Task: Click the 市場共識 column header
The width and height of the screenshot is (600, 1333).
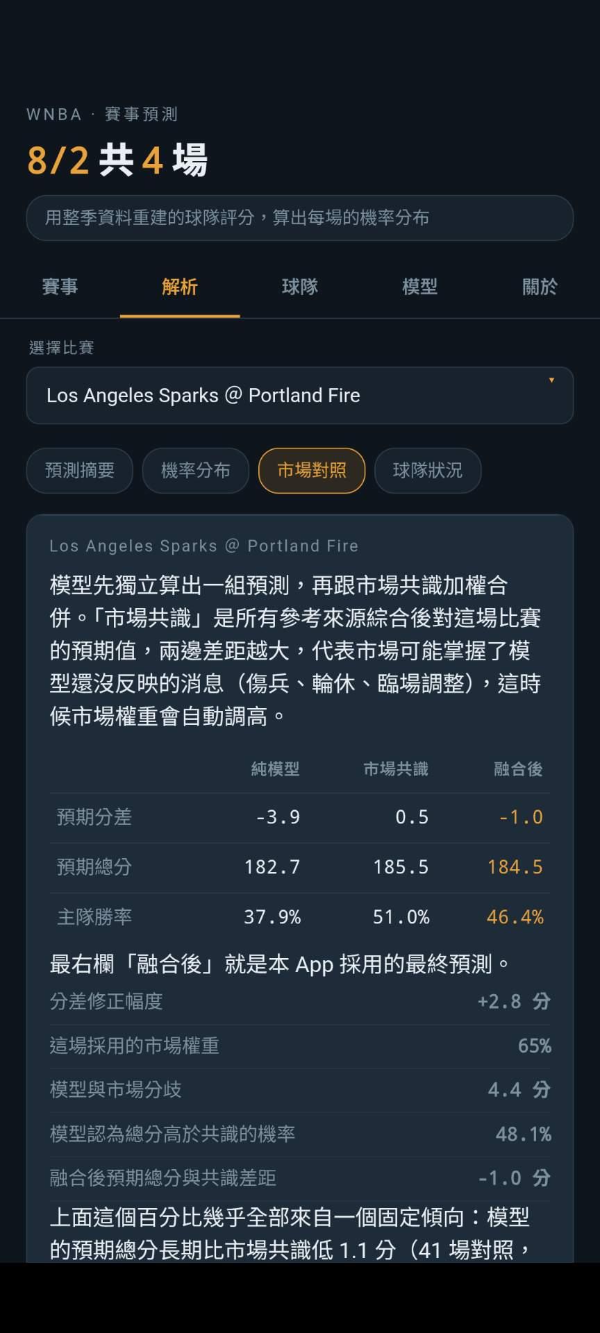Action: pyautogui.click(x=396, y=769)
